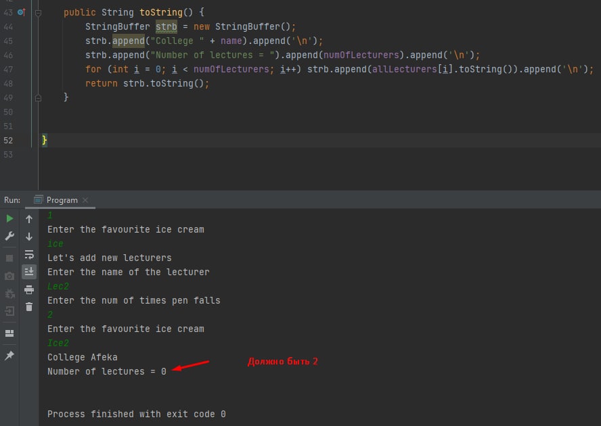Click green input text Ice2
The image size is (601, 426).
(x=58, y=342)
